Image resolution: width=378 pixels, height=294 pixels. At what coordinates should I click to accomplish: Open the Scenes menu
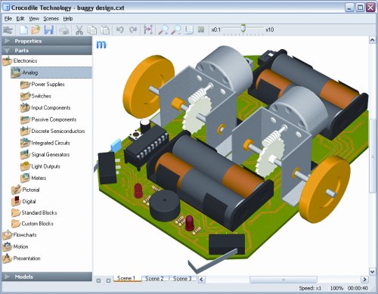[x=51, y=19]
